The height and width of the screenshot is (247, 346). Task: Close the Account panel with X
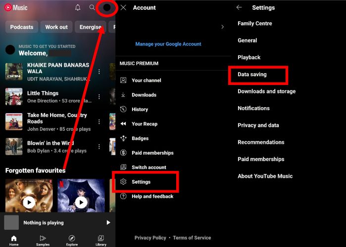coord(123,8)
